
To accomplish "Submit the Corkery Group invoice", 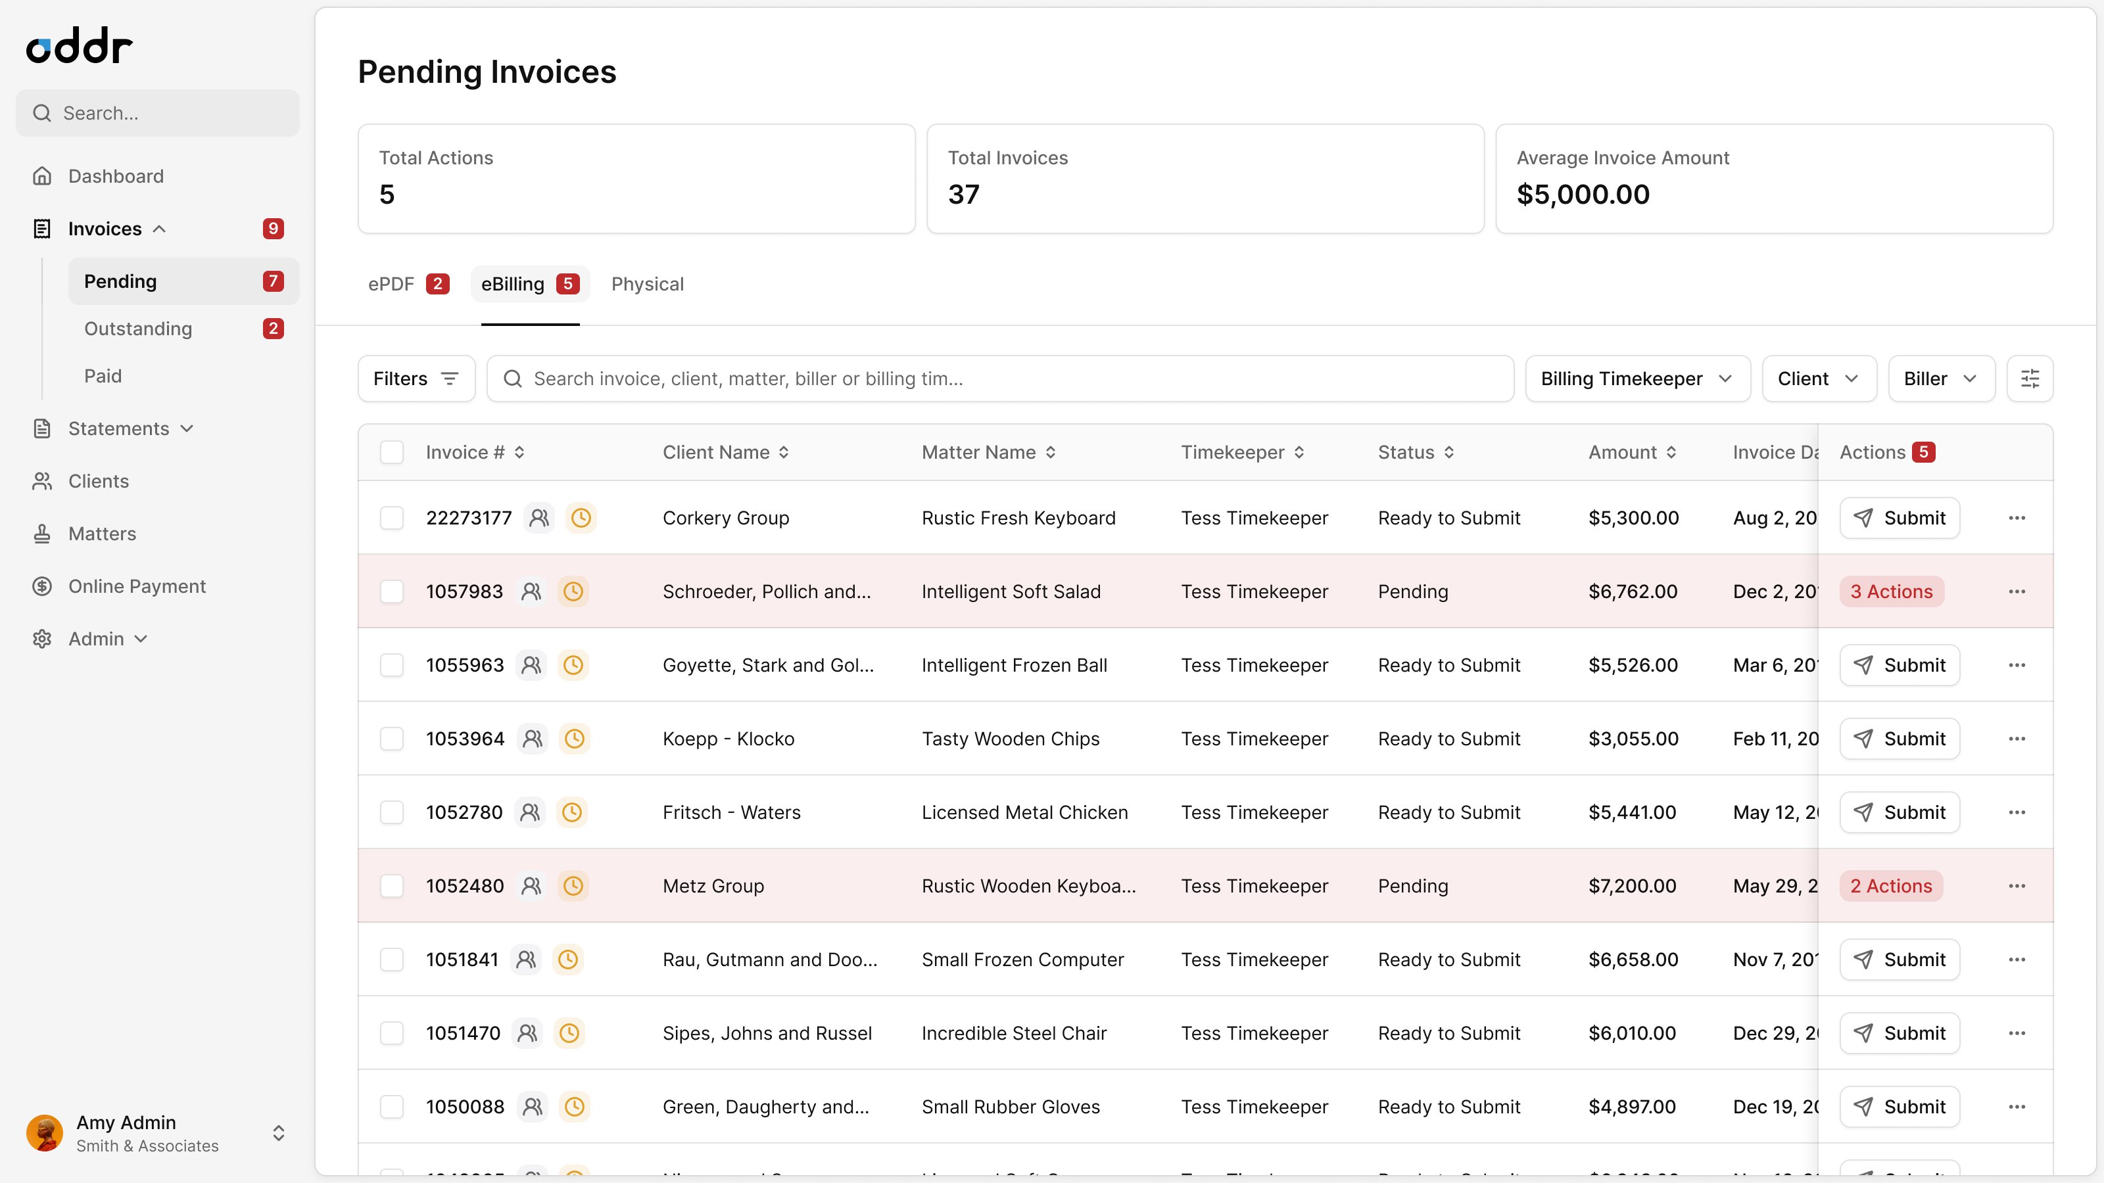I will [x=1899, y=518].
